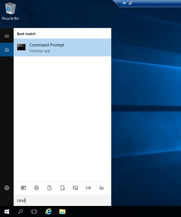Filter search results by Music
Image resolution: width=181 pixels, height=217 pixels.
click(x=101, y=188)
